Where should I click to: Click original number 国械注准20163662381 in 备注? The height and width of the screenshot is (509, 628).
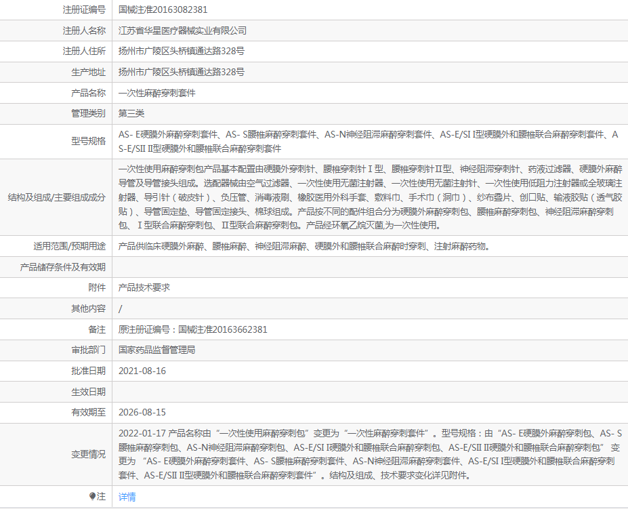point(223,329)
